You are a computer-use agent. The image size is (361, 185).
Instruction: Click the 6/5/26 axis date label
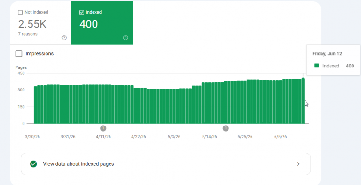click(x=281, y=137)
